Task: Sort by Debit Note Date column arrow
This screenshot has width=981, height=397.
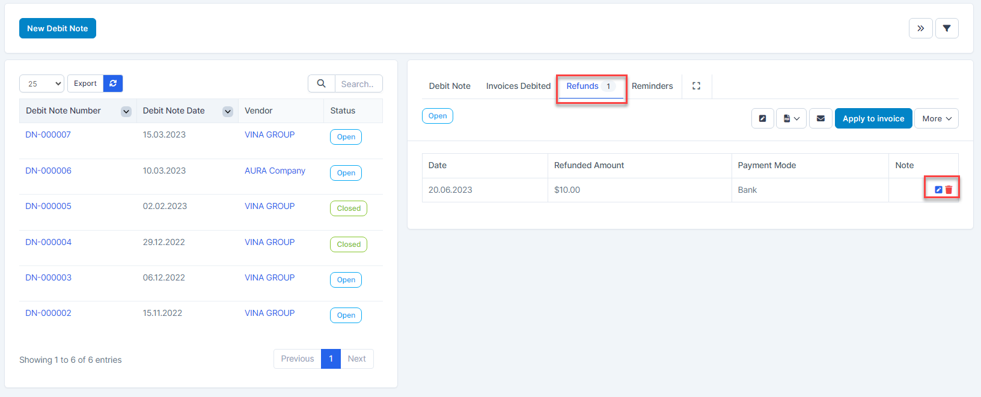Action: click(x=228, y=111)
